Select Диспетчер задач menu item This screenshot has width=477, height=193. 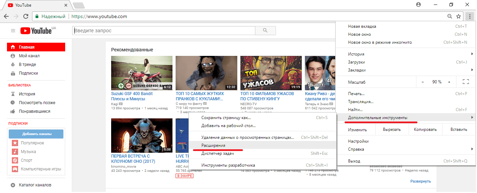[x=217, y=153]
